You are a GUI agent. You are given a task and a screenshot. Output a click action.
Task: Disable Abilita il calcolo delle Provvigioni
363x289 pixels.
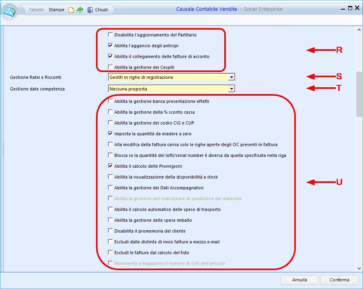pyautogui.click(x=111, y=166)
